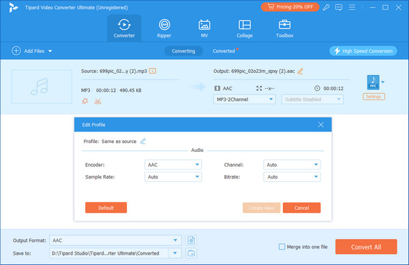Click the enhance star wand icon

pos(85,102)
